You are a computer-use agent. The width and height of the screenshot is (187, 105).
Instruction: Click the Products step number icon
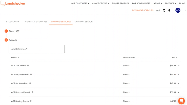pos(6,40)
